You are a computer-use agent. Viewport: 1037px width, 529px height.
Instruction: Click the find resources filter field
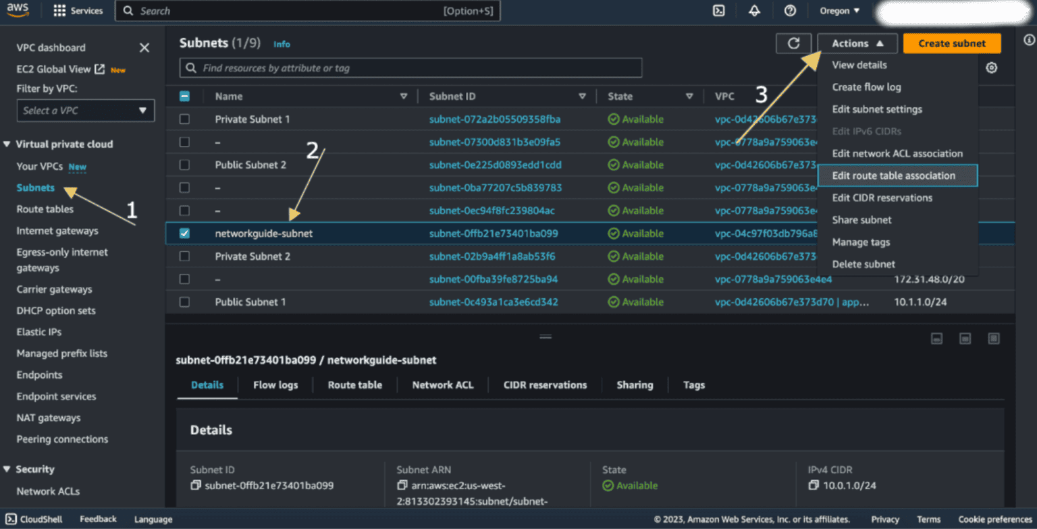coord(410,68)
